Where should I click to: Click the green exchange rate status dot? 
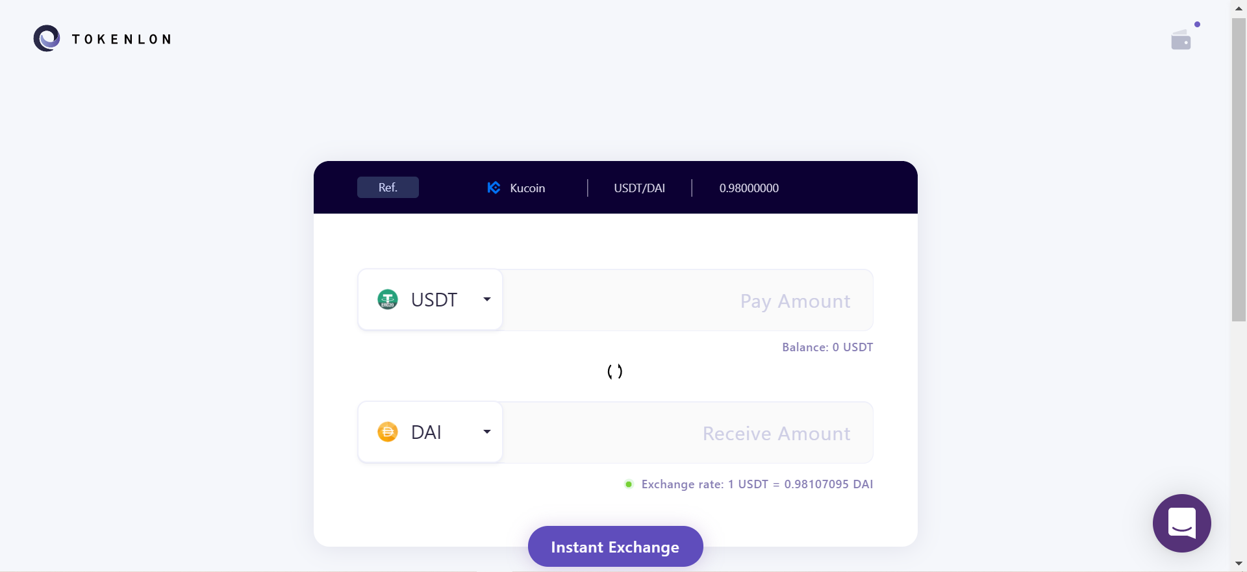(x=629, y=484)
